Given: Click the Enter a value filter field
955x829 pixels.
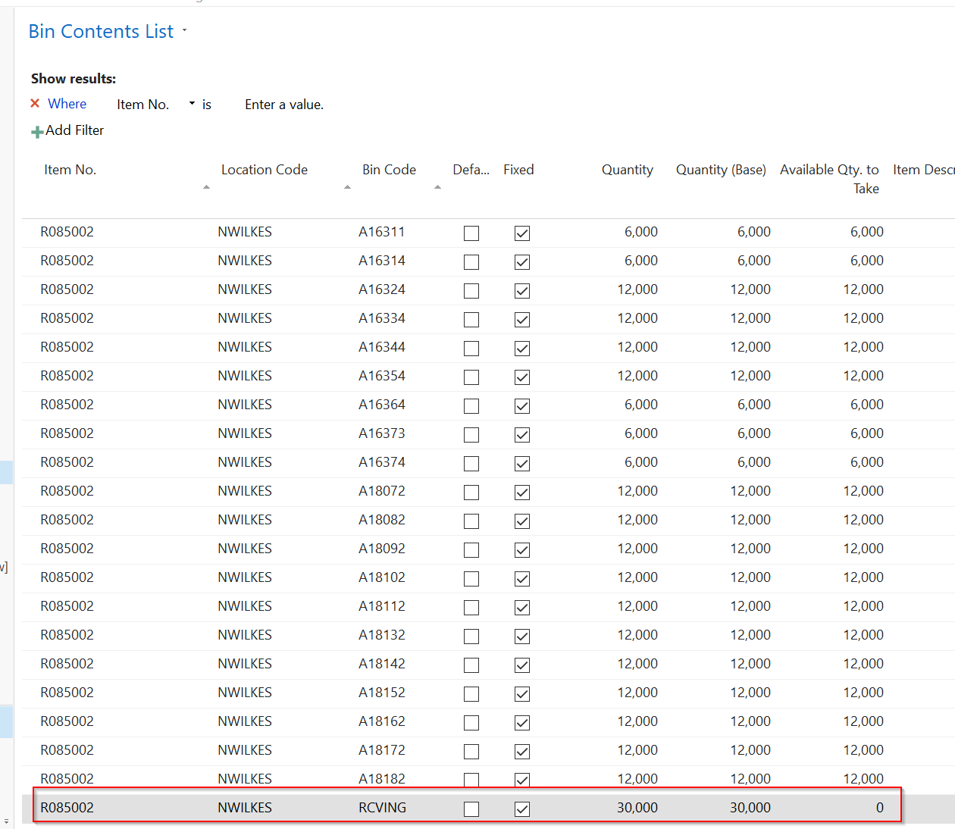Looking at the screenshot, I should coord(283,105).
